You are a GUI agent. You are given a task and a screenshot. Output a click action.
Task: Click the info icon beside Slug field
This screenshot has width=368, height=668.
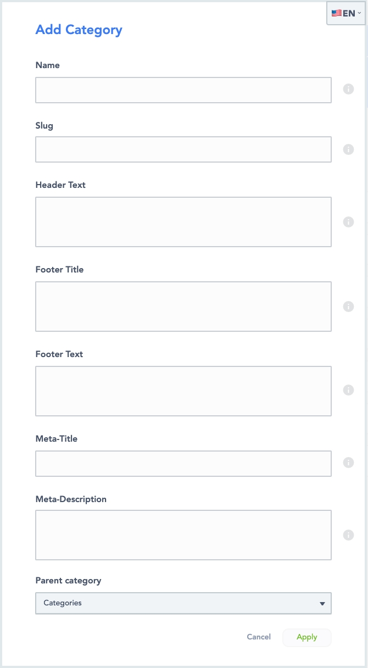click(348, 149)
